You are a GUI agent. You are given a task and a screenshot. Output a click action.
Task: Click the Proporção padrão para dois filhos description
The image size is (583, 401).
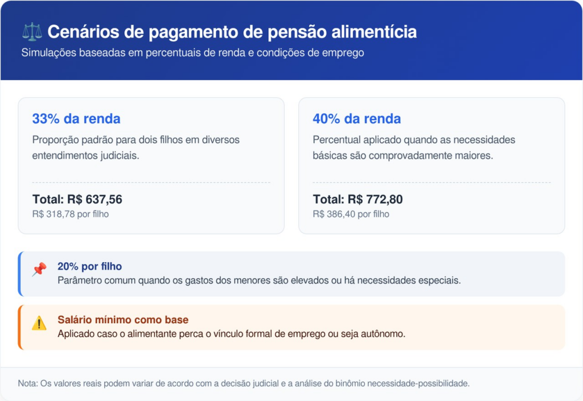(136, 147)
